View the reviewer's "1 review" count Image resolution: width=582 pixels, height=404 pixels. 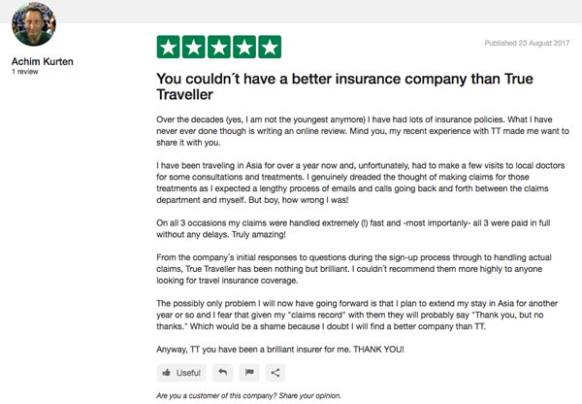click(25, 73)
